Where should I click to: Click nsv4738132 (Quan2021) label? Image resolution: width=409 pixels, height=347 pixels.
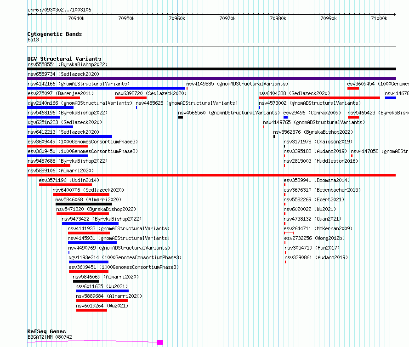pyautogui.click(x=312, y=219)
